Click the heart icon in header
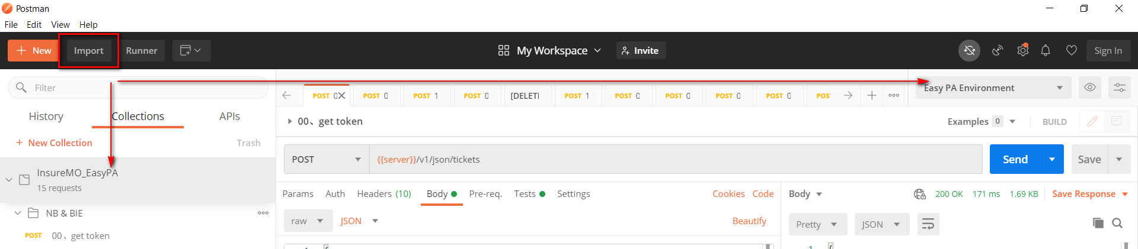This screenshot has height=249, width=1138. click(1071, 51)
